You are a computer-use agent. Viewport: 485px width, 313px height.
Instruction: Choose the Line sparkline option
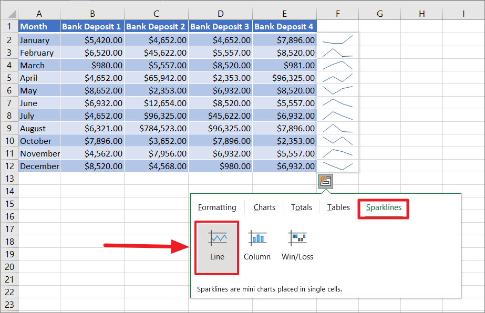pos(217,247)
